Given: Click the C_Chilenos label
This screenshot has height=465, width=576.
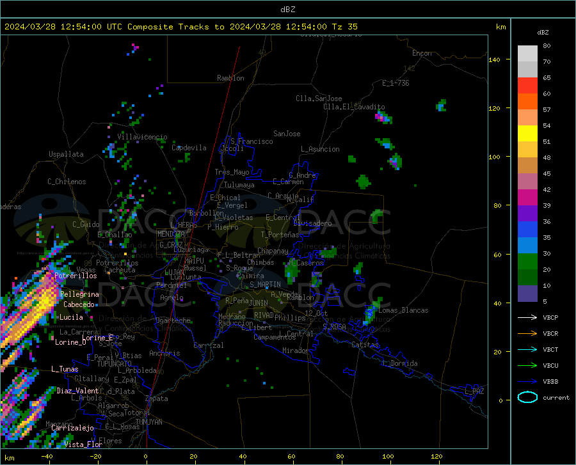Looking at the screenshot, I should point(67,182).
